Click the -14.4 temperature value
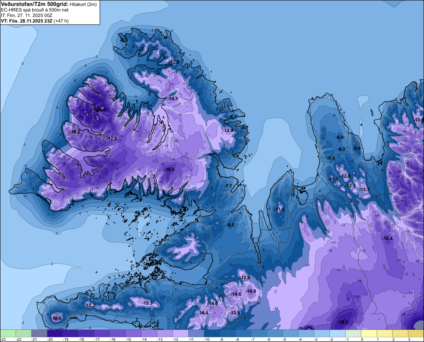This screenshot has height=342, width=424. click(203, 313)
